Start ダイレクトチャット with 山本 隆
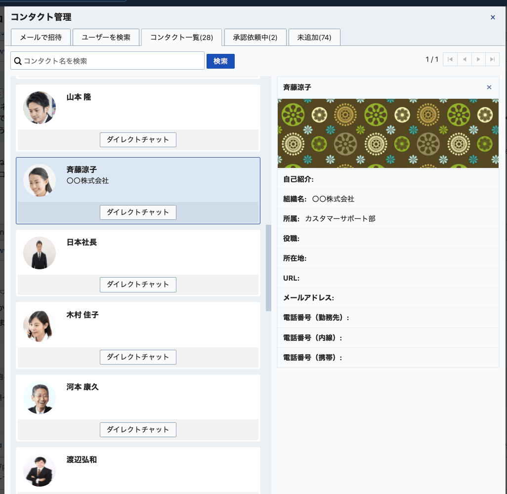 click(138, 140)
